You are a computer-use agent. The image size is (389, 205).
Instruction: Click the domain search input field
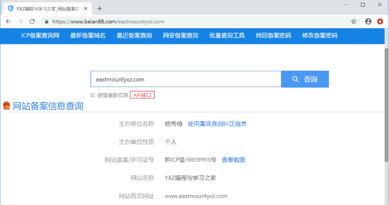(x=186, y=79)
